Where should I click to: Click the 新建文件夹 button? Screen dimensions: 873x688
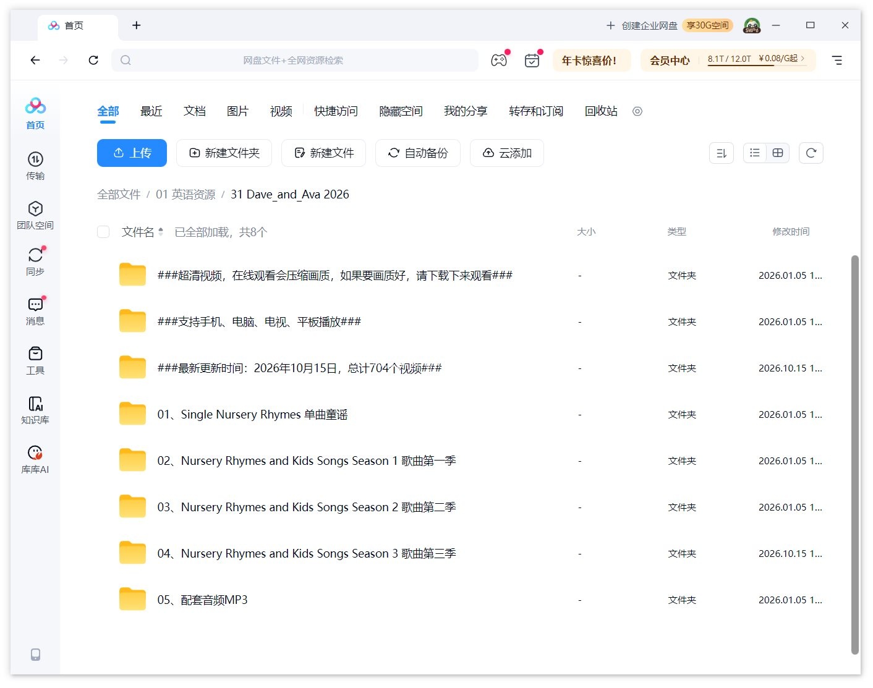point(224,153)
